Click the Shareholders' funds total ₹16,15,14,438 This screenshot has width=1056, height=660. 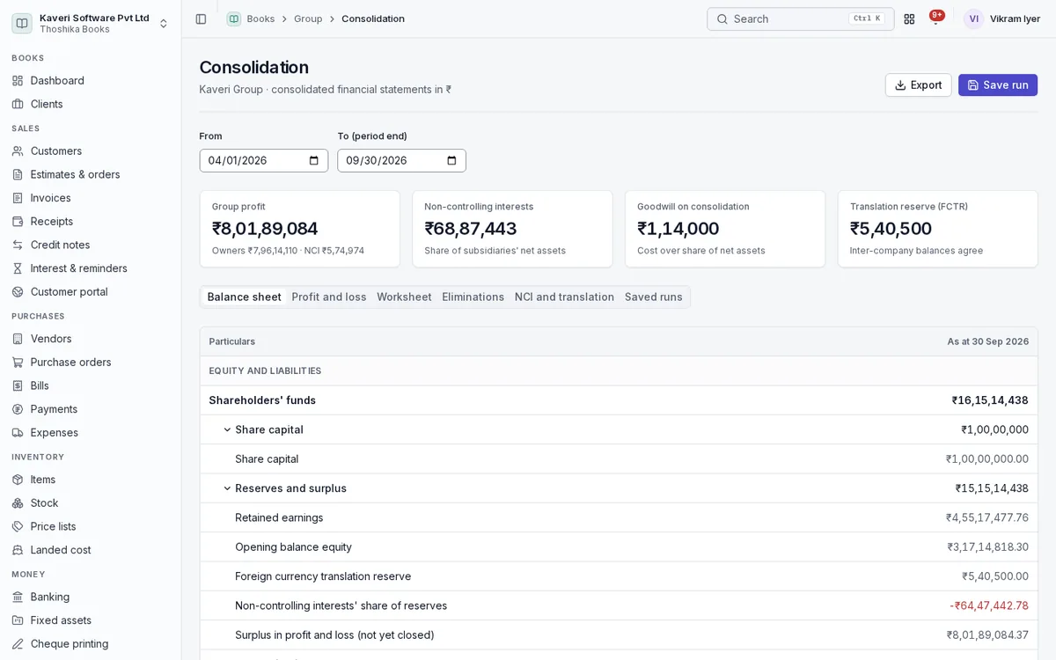[x=990, y=400]
